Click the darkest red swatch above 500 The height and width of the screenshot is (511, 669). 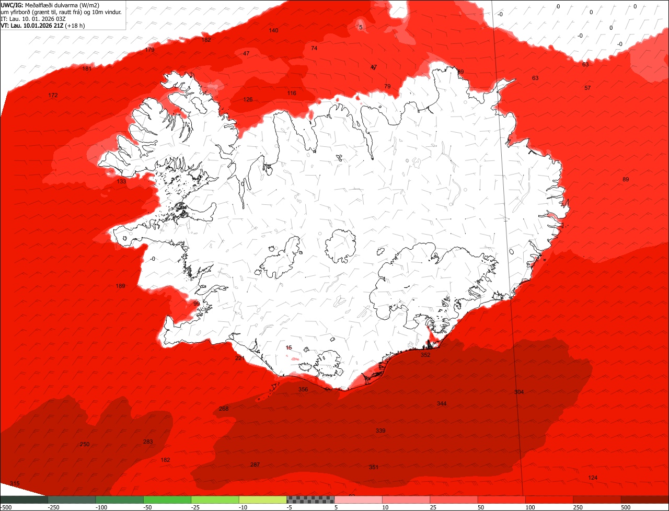(x=645, y=500)
